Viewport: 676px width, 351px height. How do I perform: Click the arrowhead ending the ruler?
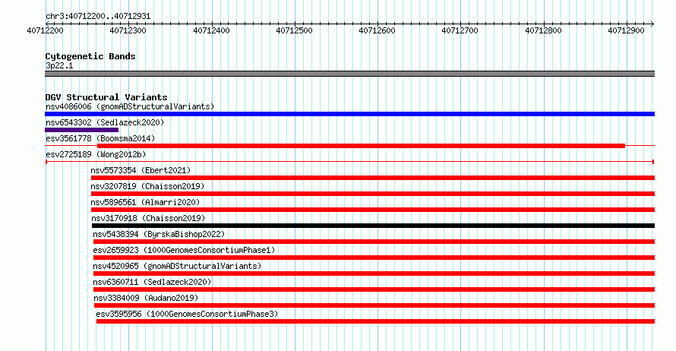coord(652,24)
